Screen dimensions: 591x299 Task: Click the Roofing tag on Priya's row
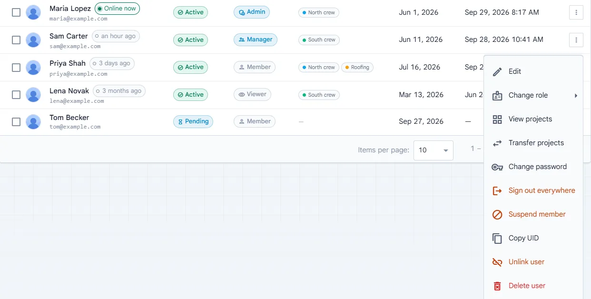[x=357, y=67]
